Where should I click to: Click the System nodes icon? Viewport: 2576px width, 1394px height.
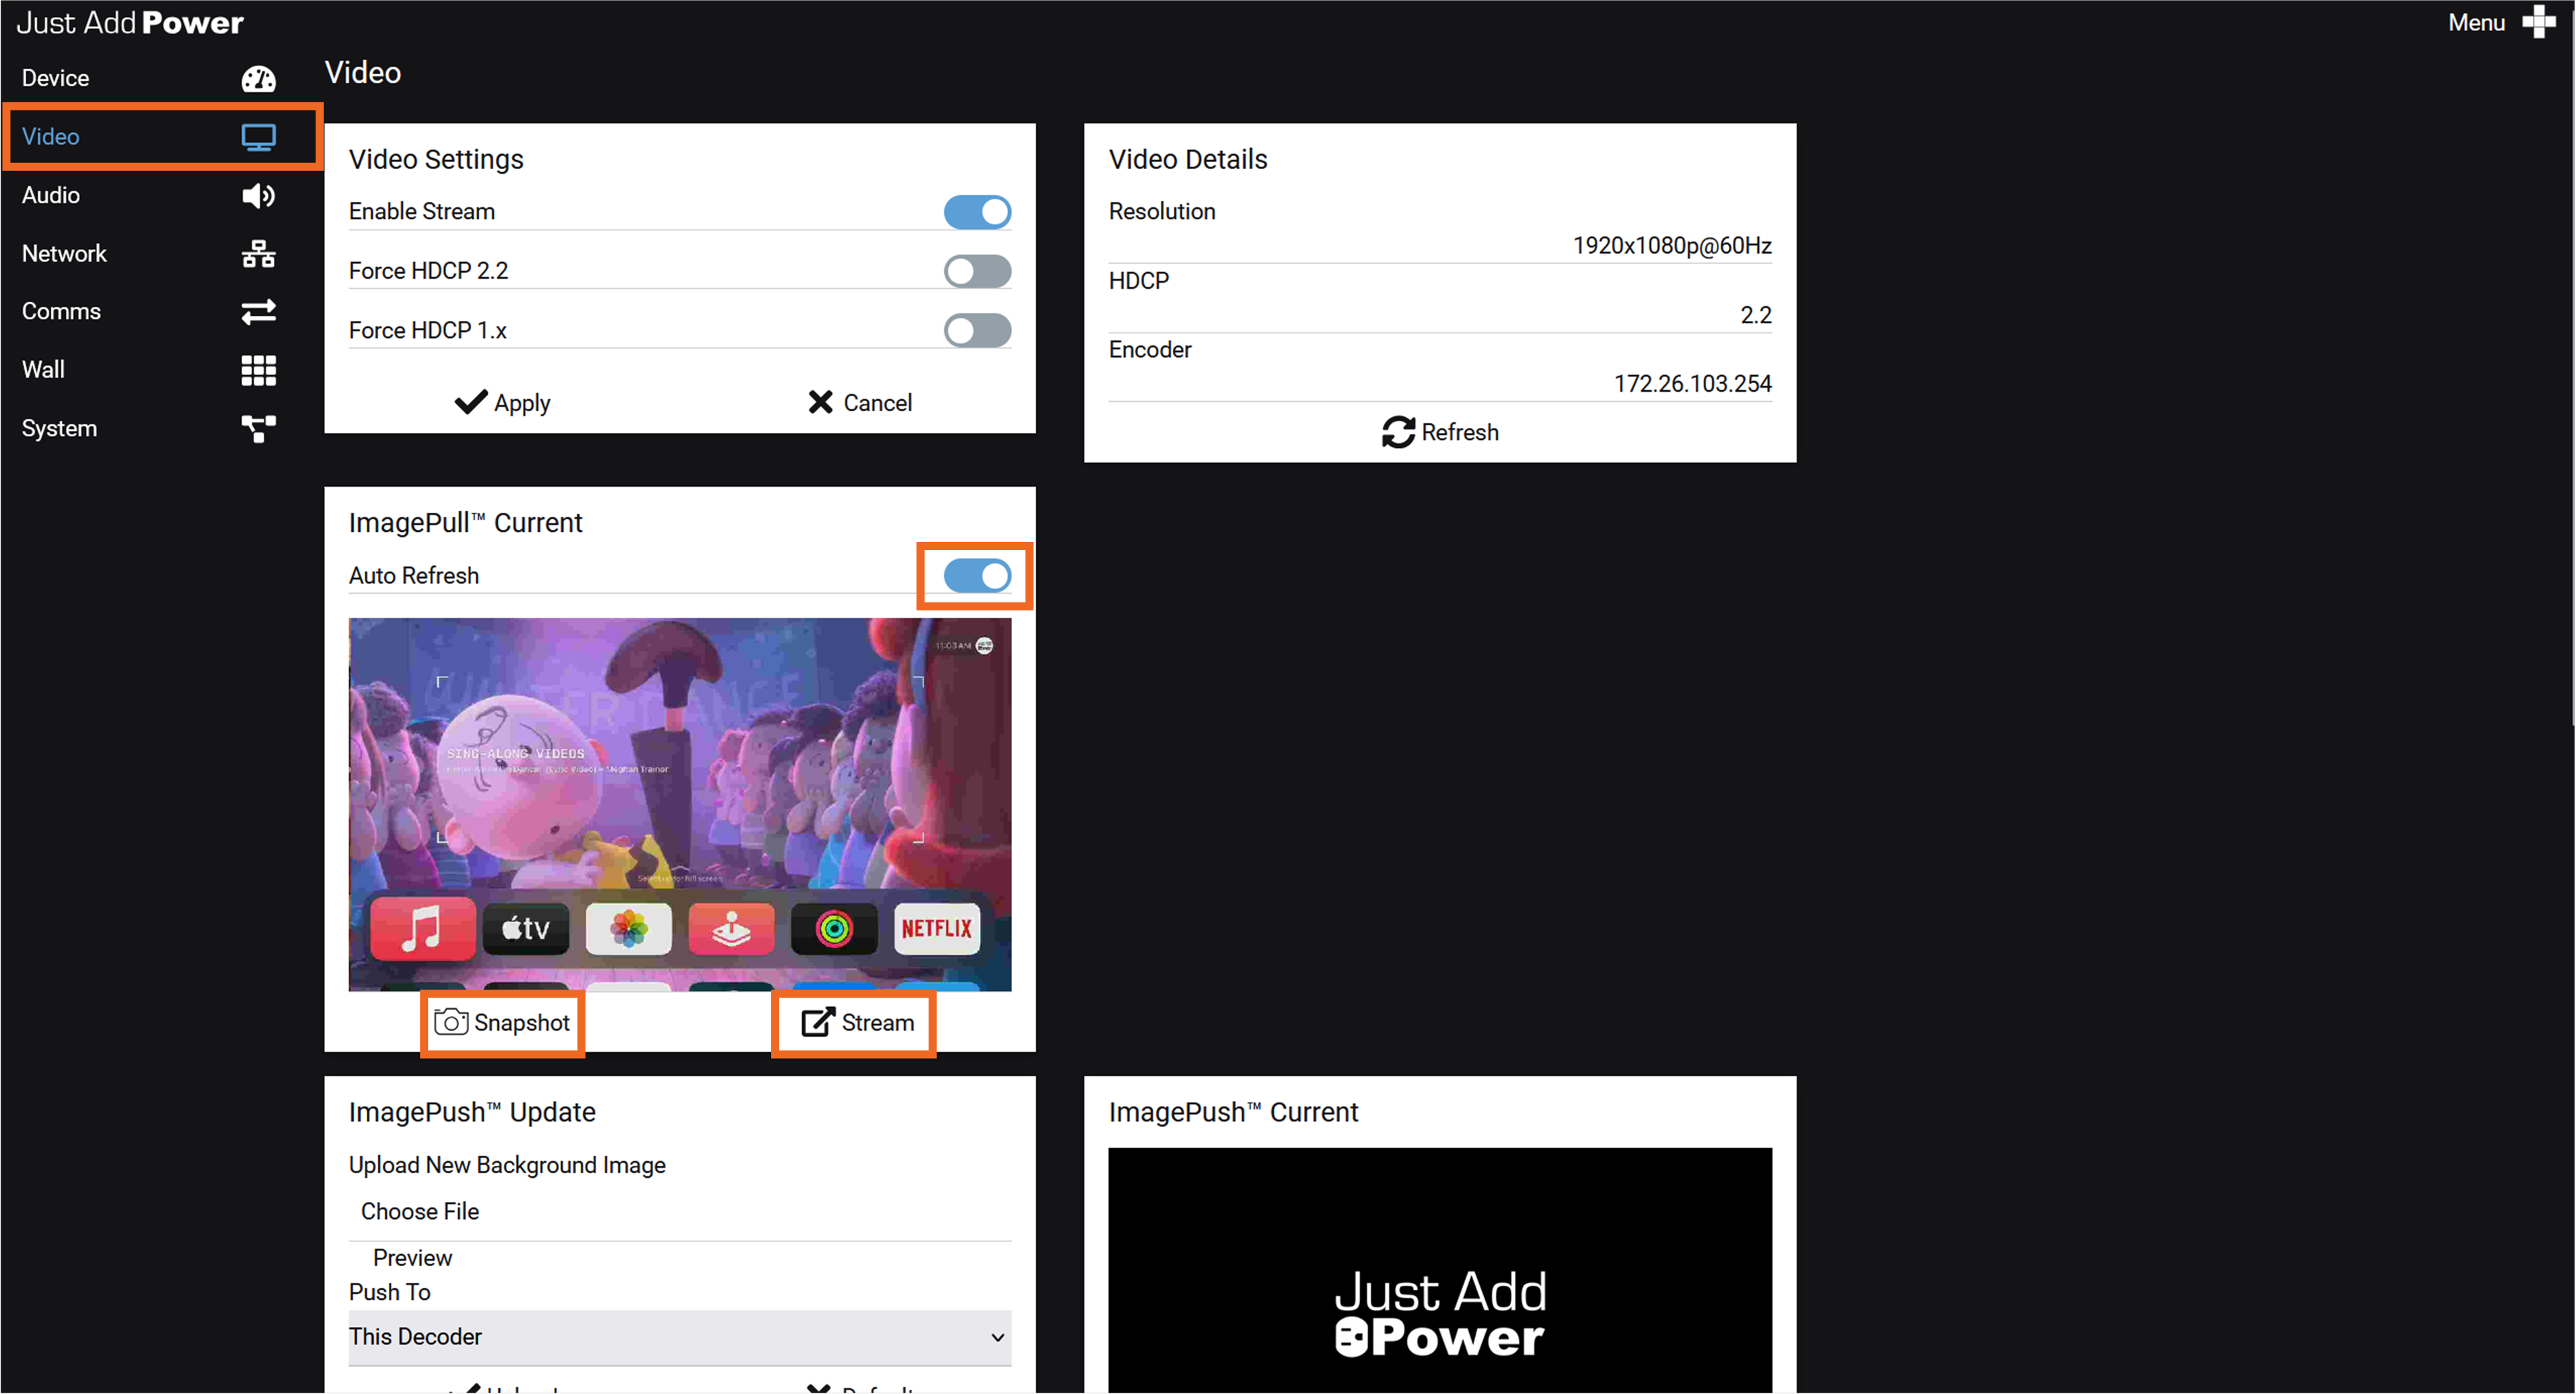(x=258, y=429)
